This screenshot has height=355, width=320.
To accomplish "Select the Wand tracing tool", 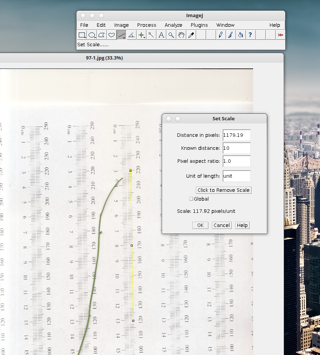I will click(x=151, y=35).
